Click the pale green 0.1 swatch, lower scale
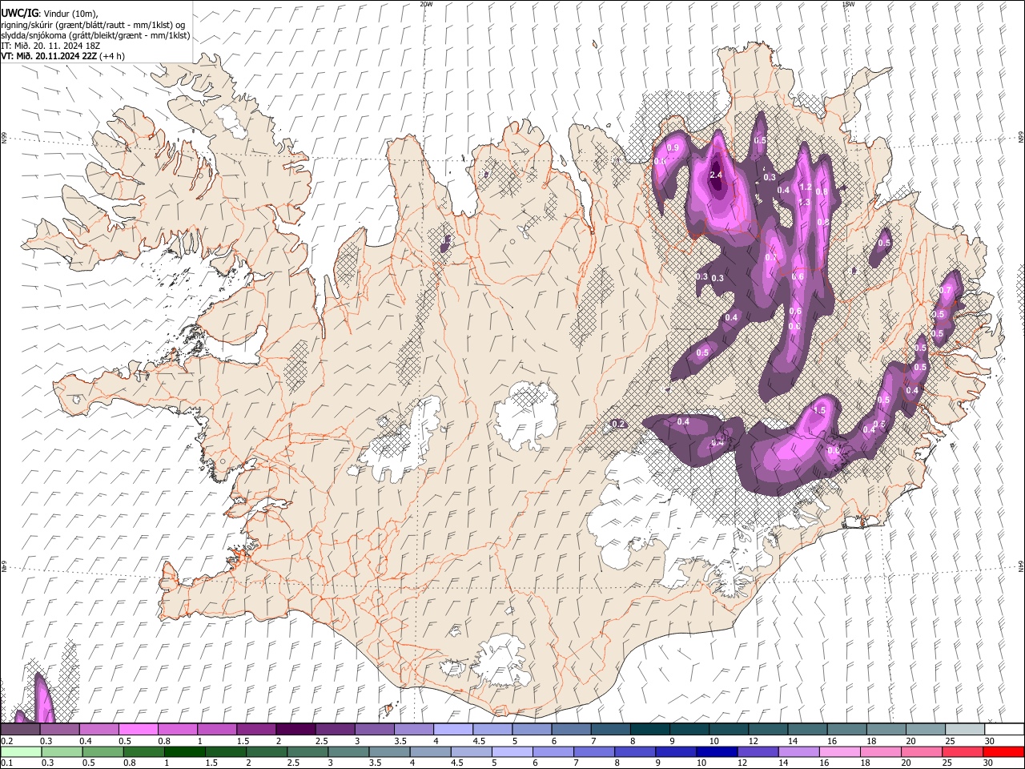Image resolution: width=1025 pixels, height=769 pixels. 21,751
